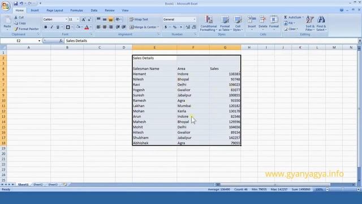Click the Office button logo
The height and width of the screenshot is (204, 362).
pyautogui.click(x=6, y=6)
